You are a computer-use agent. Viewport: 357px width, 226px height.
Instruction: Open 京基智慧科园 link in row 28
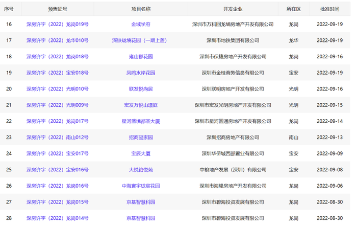(x=141, y=218)
